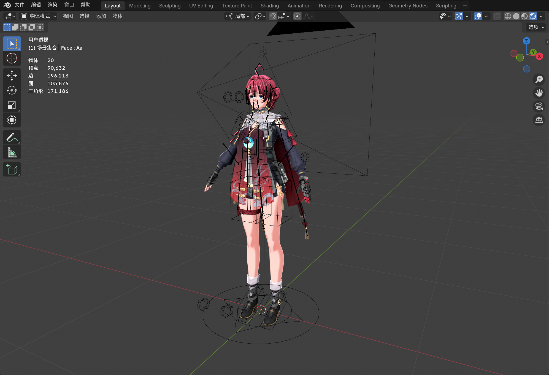549x375 pixels.
Task: Set selection mode to subtract
Action: pos(23,27)
